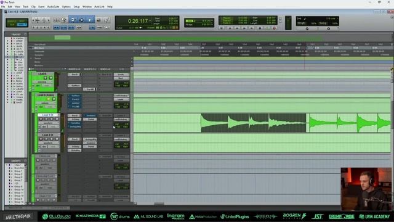Open the edit mode selector panel
This screenshot has width=394, height=222.
click(17, 23)
